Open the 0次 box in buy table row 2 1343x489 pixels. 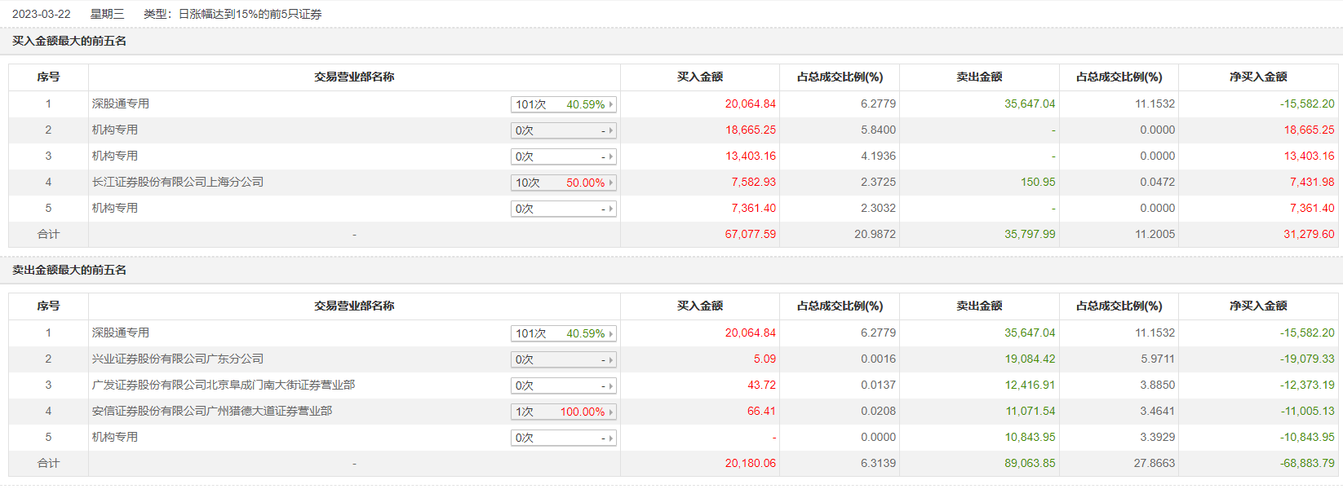pos(563,130)
